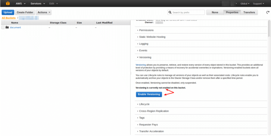The width and height of the screenshot is (271, 136).
Task: Refresh the bucket listing with refresh icon
Action: coord(268,12)
